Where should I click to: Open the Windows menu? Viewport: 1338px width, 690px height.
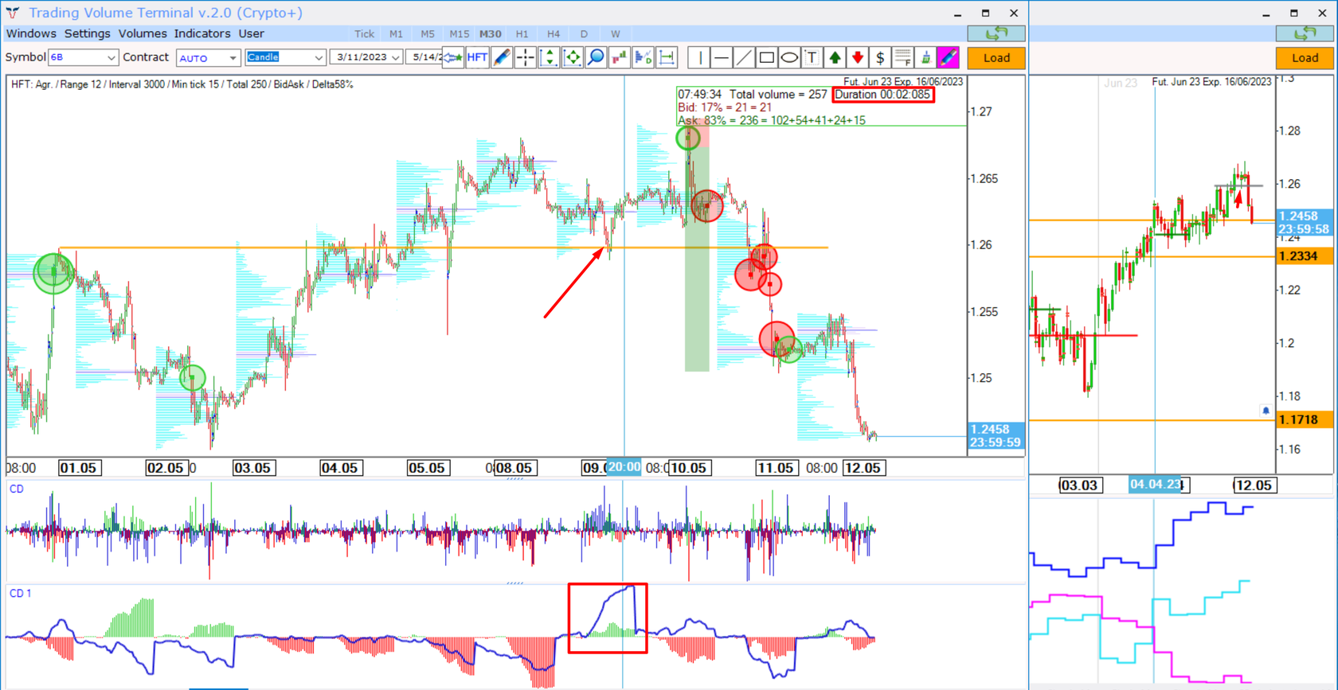[31, 33]
